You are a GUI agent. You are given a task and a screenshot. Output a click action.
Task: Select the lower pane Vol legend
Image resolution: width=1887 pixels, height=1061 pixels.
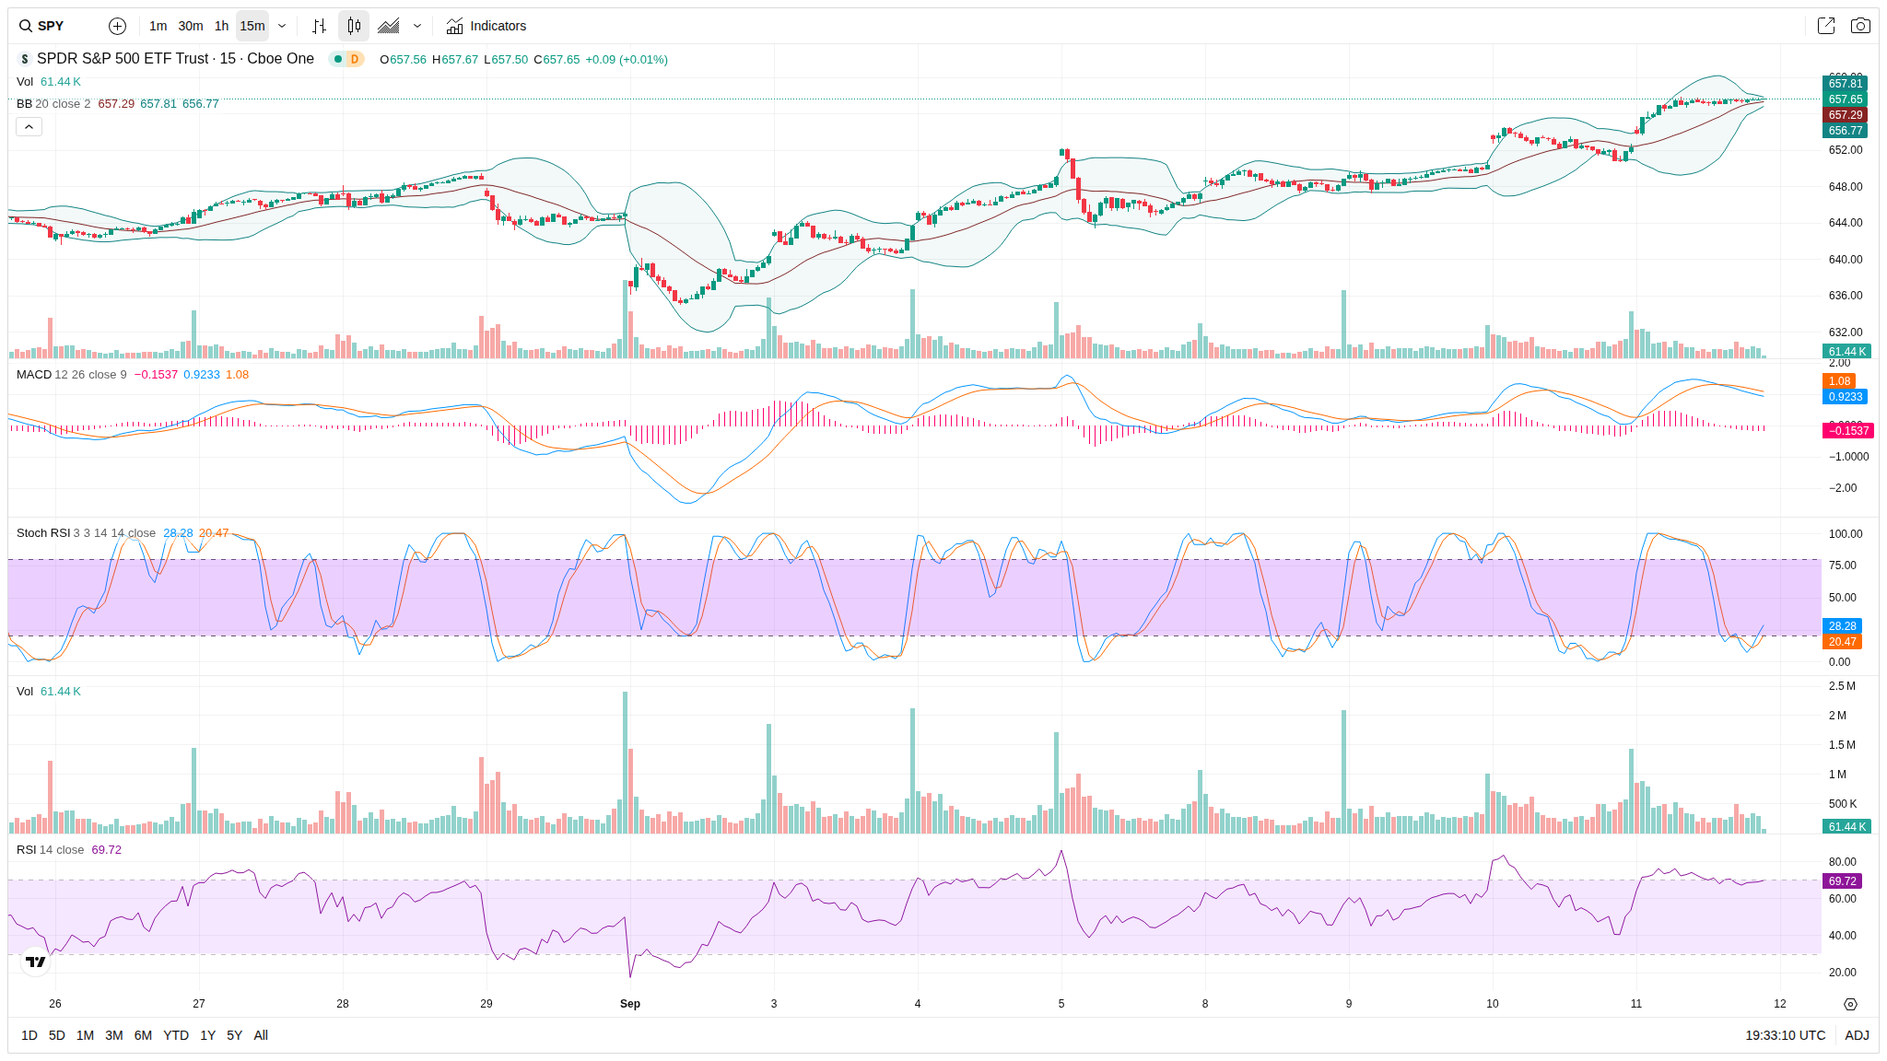pyautogui.click(x=49, y=692)
